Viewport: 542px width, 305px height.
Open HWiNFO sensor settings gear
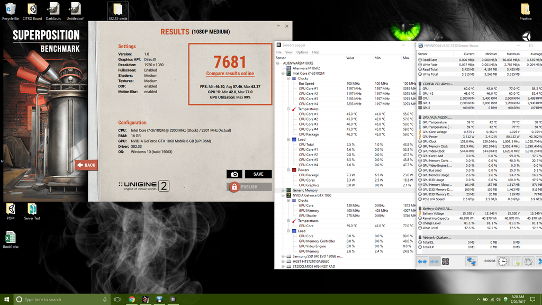528,262
